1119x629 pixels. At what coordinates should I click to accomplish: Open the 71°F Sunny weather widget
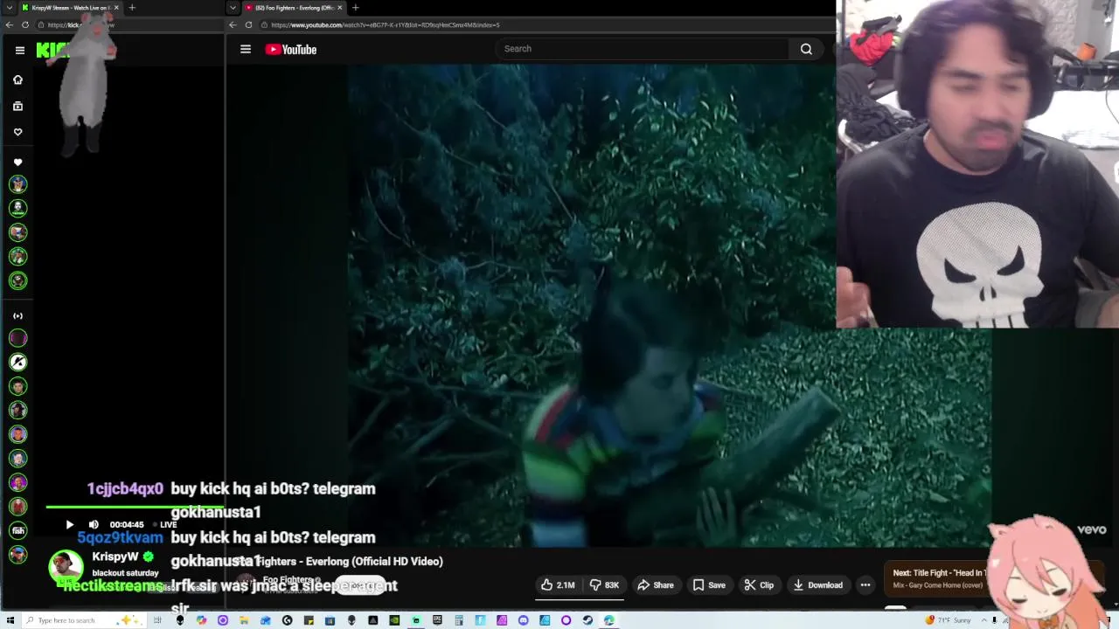click(949, 620)
